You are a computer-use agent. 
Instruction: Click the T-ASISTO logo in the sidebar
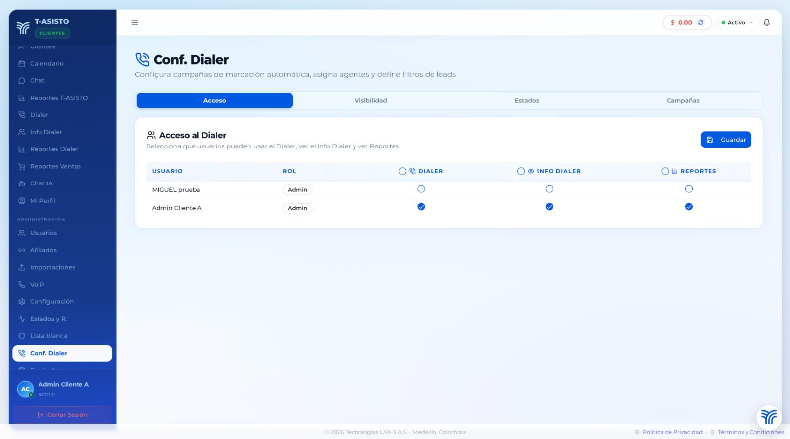(x=23, y=28)
